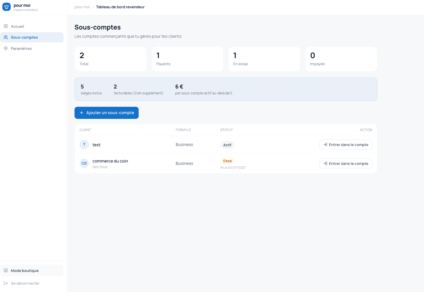Click the STATUT column header
Viewport: 424px width, 292px height.
point(226,130)
